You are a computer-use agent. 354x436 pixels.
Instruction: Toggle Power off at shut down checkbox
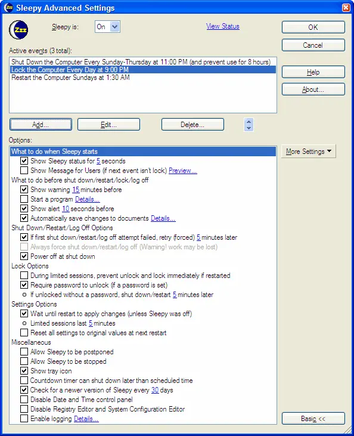point(24,256)
